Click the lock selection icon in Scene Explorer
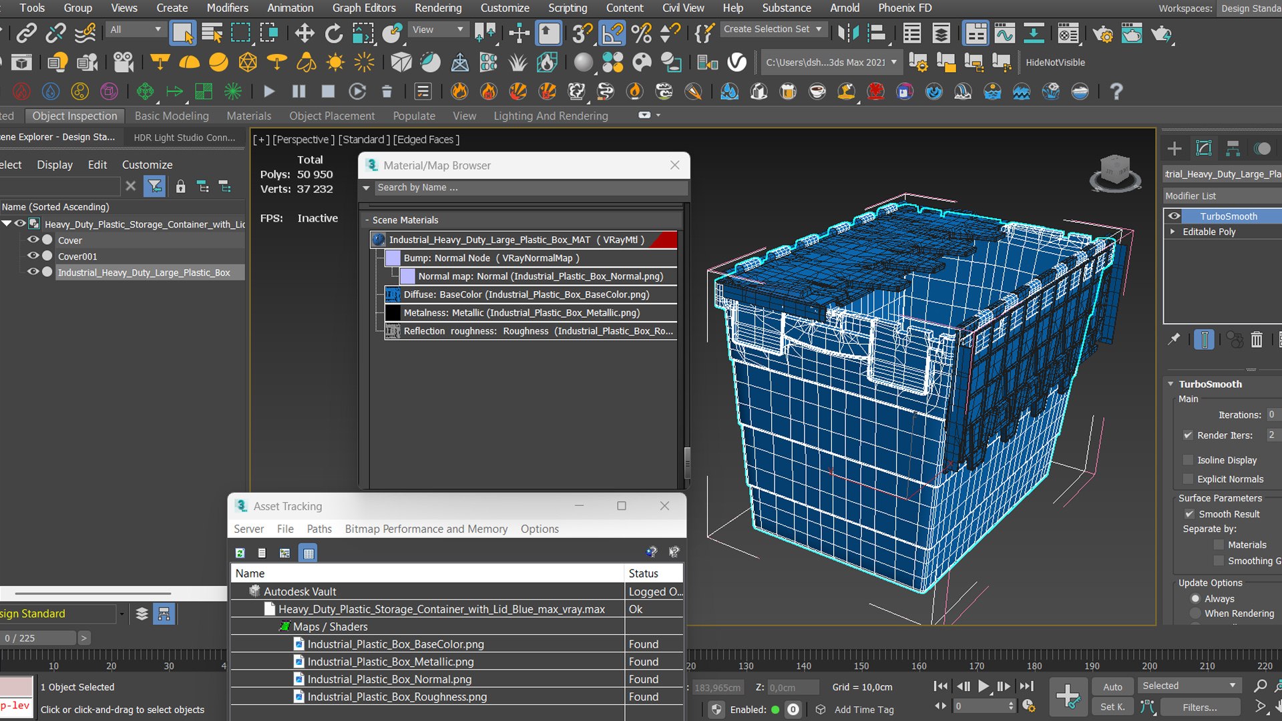 tap(180, 186)
